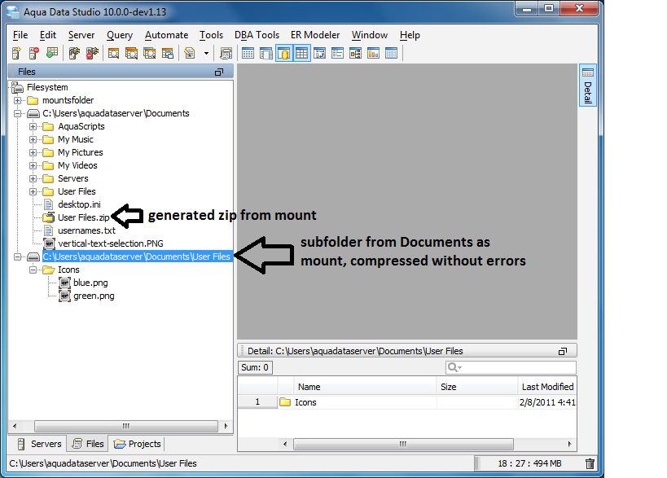This screenshot has height=478, width=667.
Task: Open the DBA Tools menu
Action: point(257,35)
